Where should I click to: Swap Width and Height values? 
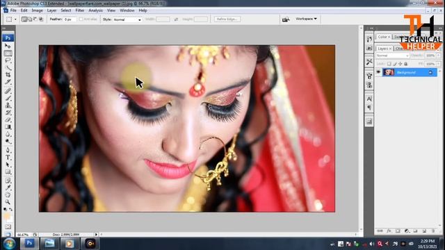176,19
